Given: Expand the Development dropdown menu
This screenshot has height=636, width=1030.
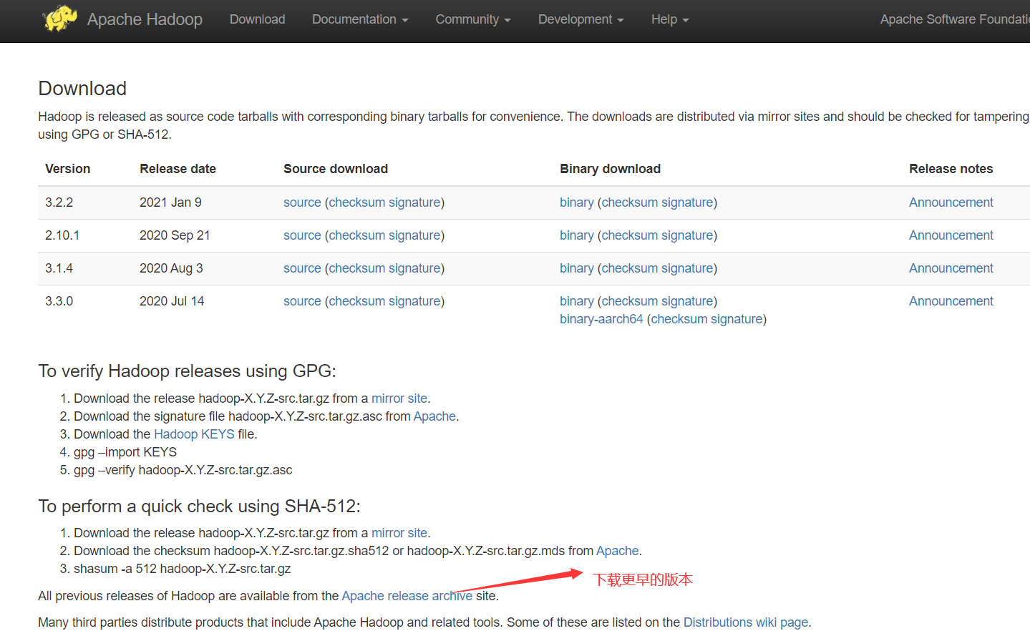Looking at the screenshot, I should 580,19.
